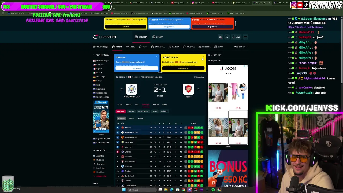Select Hokej sport
Screen dimensions: 343x193
131,47
